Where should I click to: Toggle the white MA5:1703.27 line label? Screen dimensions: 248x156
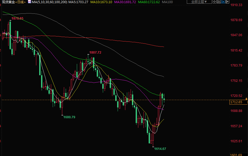(78, 2)
